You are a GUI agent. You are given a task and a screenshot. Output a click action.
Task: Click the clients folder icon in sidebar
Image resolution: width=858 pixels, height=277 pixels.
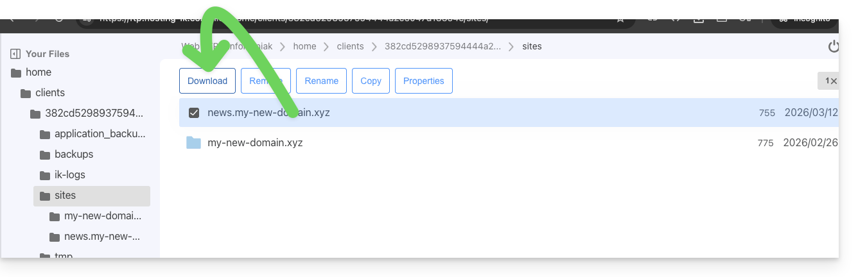[26, 93]
